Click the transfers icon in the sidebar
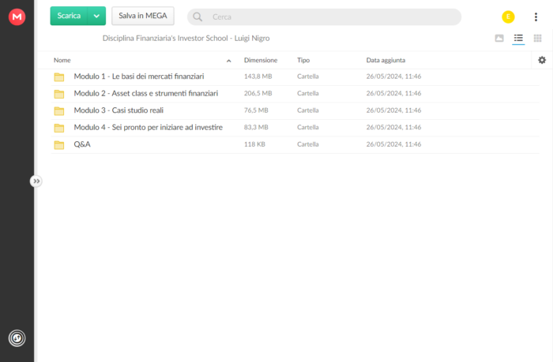553x362 pixels. (17, 338)
